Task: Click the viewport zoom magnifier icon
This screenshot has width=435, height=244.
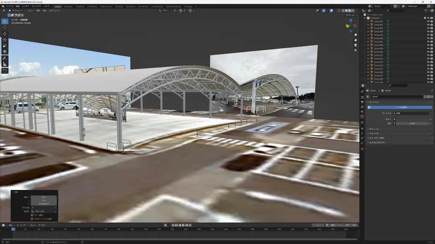Action: pyautogui.click(x=355, y=35)
